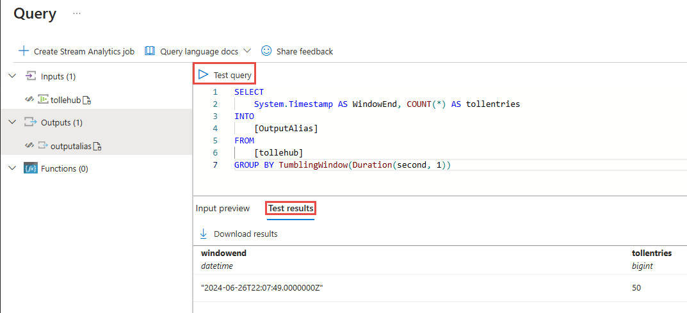Select the Test results tab
This screenshot has width=687, height=313.
[291, 209]
